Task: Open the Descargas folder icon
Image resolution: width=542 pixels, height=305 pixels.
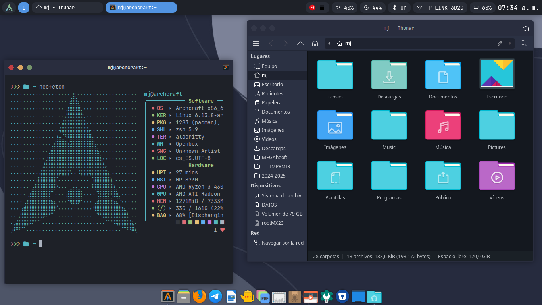Action: click(389, 75)
